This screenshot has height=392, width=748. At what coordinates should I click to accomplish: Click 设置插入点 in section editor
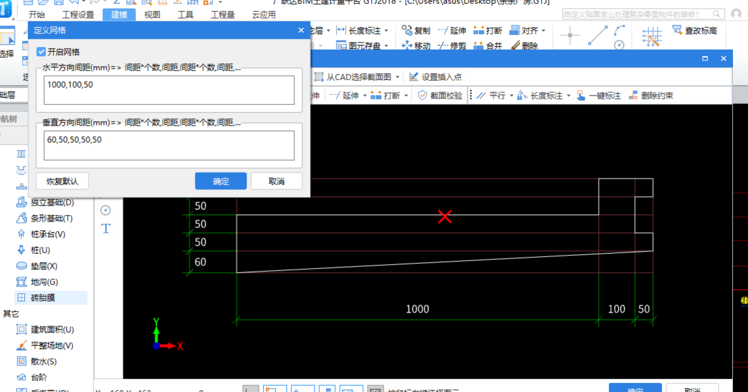pos(435,77)
